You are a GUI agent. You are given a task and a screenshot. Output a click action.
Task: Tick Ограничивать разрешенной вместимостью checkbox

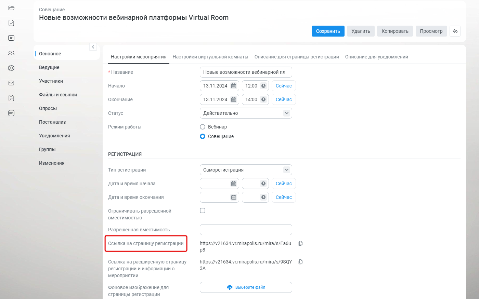(x=203, y=210)
